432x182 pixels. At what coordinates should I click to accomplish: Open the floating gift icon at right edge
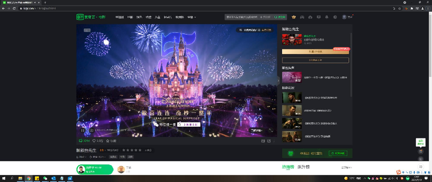point(420,151)
